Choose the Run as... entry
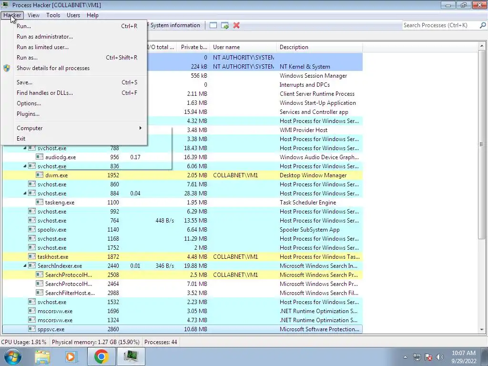Image resolution: width=488 pixels, height=366 pixels. pyautogui.click(x=74, y=58)
